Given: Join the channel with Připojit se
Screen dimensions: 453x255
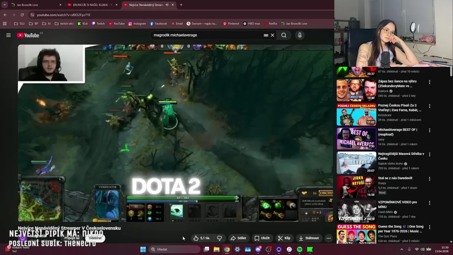Looking at the screenshot, I should pos(72,238).
